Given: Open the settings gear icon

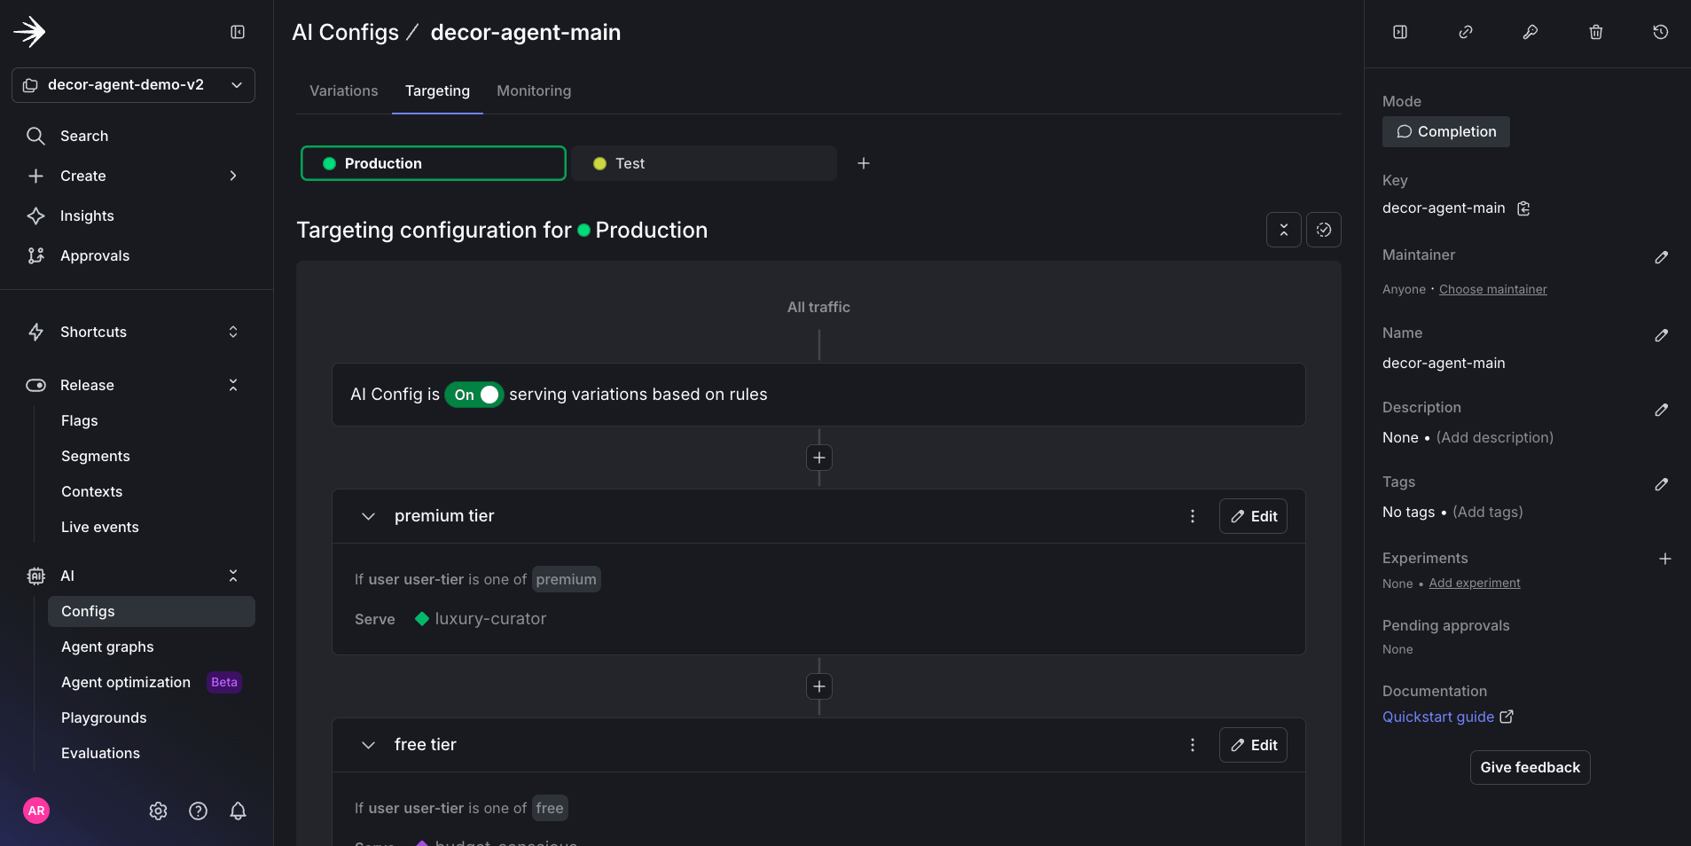Looking at the screenshot, I should (x=158, y=811).
